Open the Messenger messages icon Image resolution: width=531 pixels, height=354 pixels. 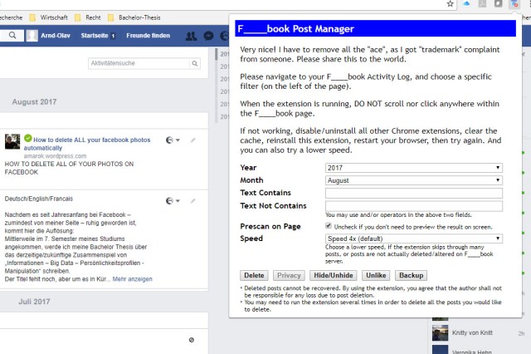[x=209, y=36]
